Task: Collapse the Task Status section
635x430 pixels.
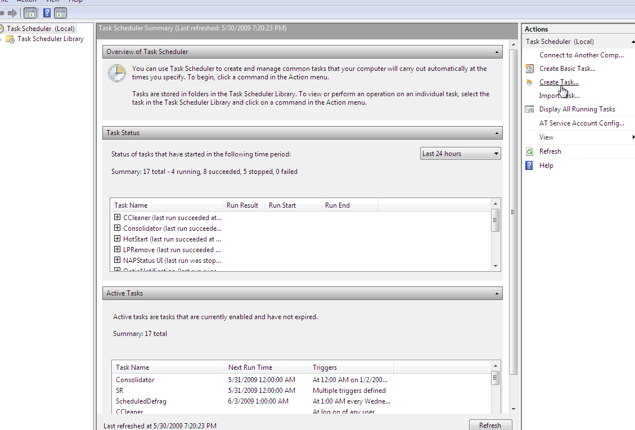Action: tap(497, 133)
